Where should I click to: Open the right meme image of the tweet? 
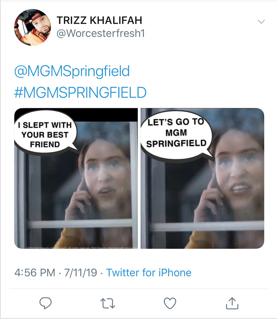202,178
